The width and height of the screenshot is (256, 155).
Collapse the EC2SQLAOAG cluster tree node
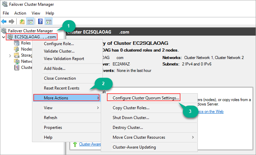pyautogui.click(x=3, y=37)
